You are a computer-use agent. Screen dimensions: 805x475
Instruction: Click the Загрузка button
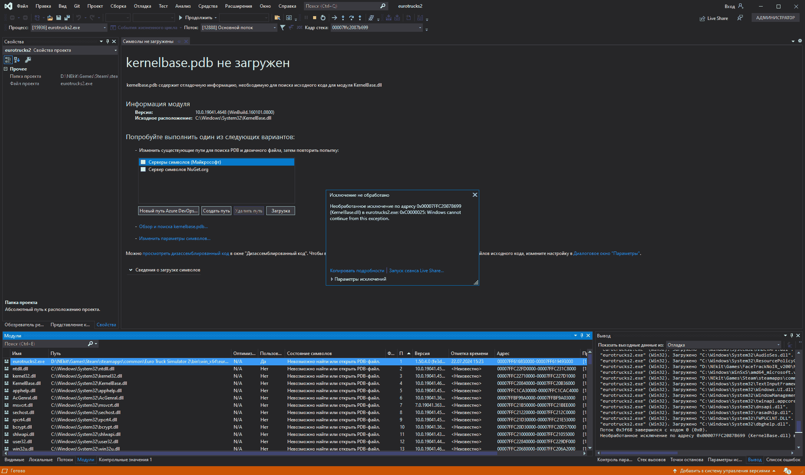tap(280, 211)
